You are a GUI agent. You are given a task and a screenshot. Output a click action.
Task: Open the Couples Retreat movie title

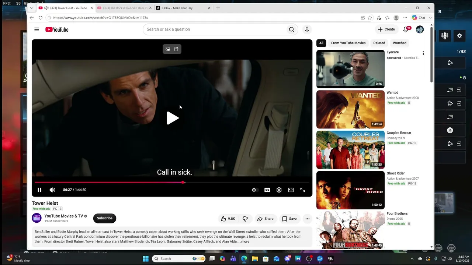(399, 133)
